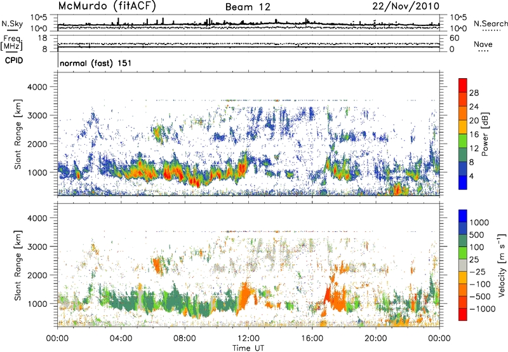Pick the bright blue top velocity segment
508x352 pixels.
463,216
